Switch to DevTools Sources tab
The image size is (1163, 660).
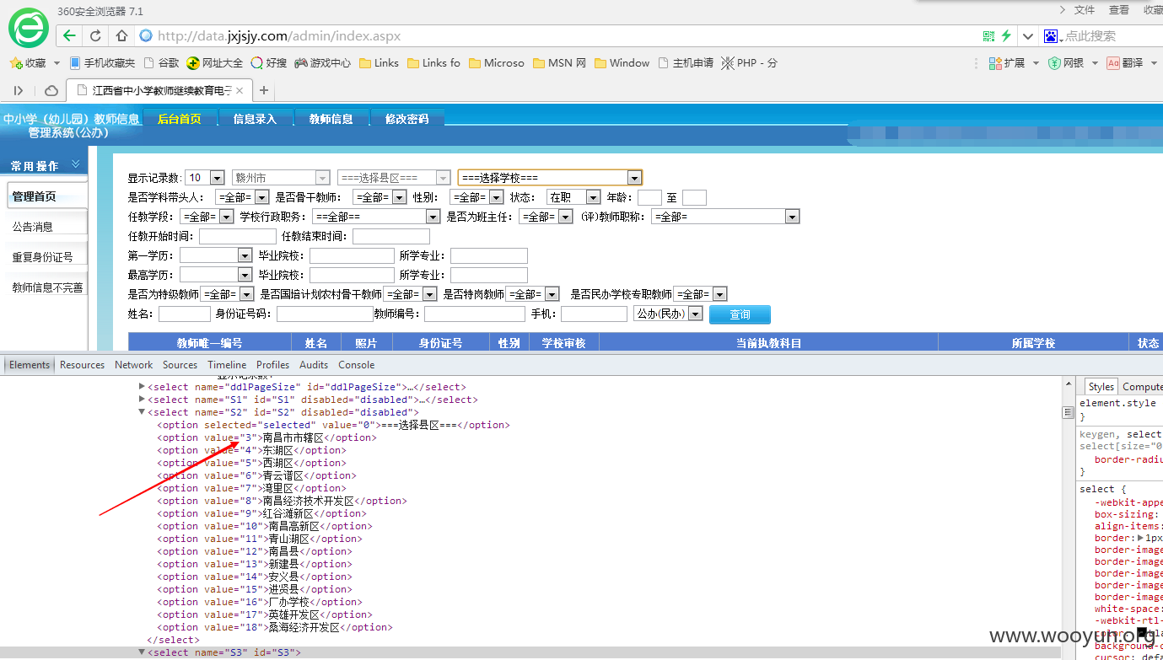(x=180, y=365)
